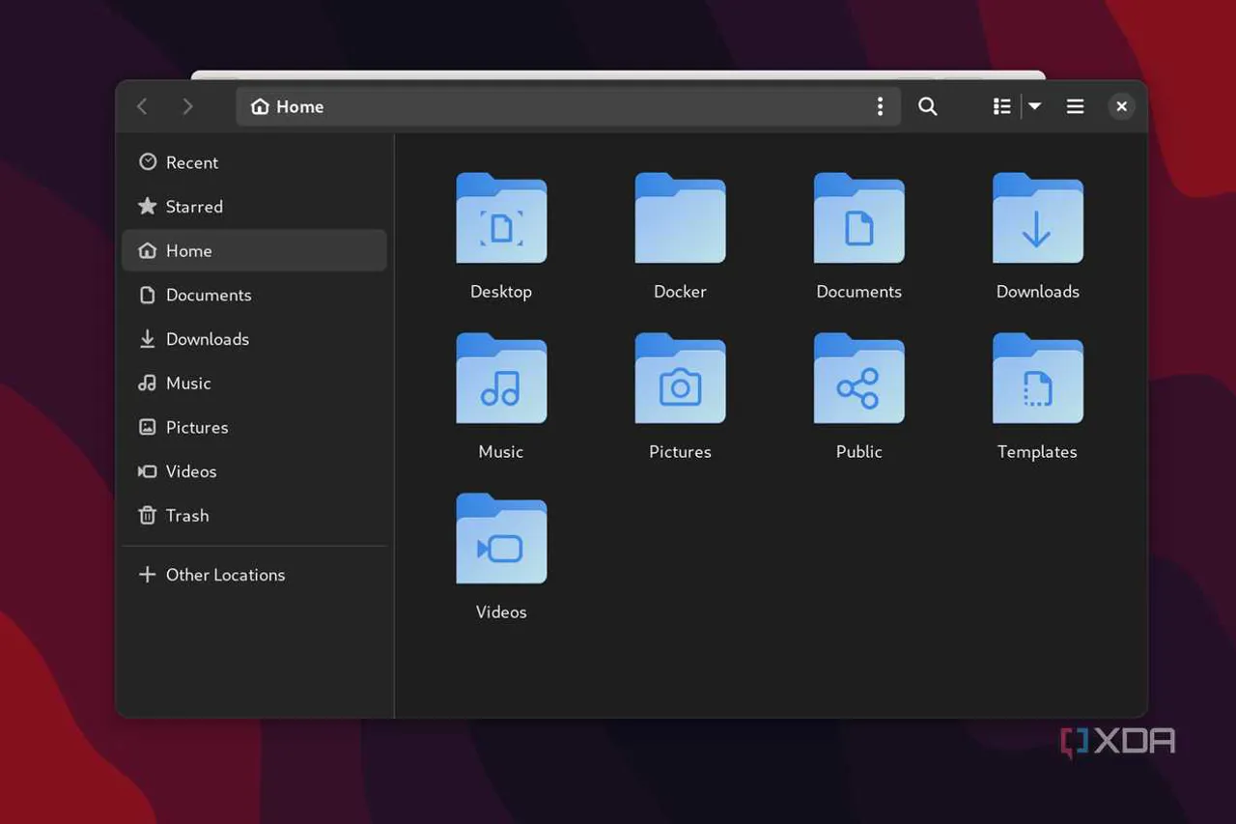Open Videos in the sidebar
This screenshot has width=1236, height=824.
pyautogui.click(x=254, y=471)
